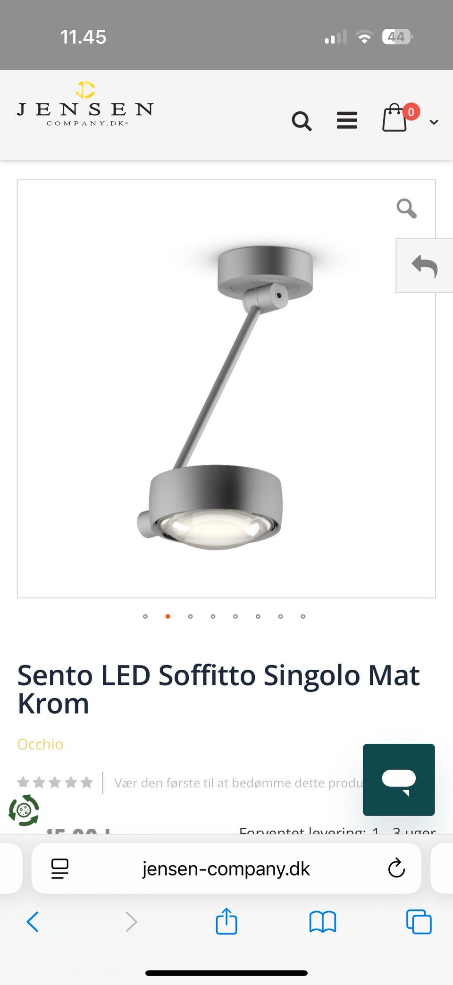Open the Occhio brand link
This screenshot has height=985, width=453.
[x=40, y=744]
